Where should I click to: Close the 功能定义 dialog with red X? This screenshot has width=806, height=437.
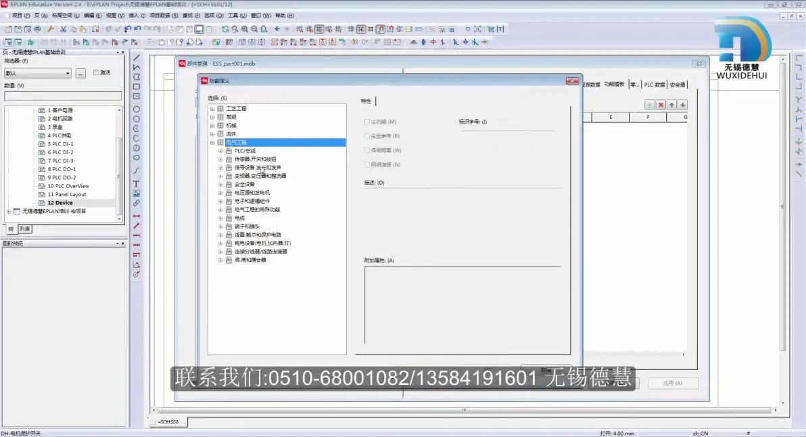click(x=572, y=80)
